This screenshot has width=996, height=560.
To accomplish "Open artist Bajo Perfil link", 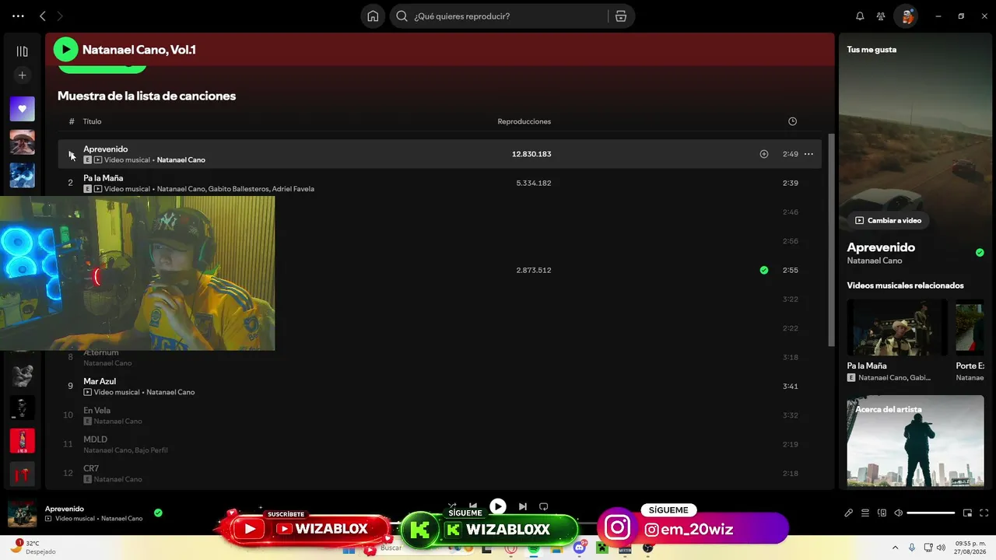I will click(x=150, y=450).
